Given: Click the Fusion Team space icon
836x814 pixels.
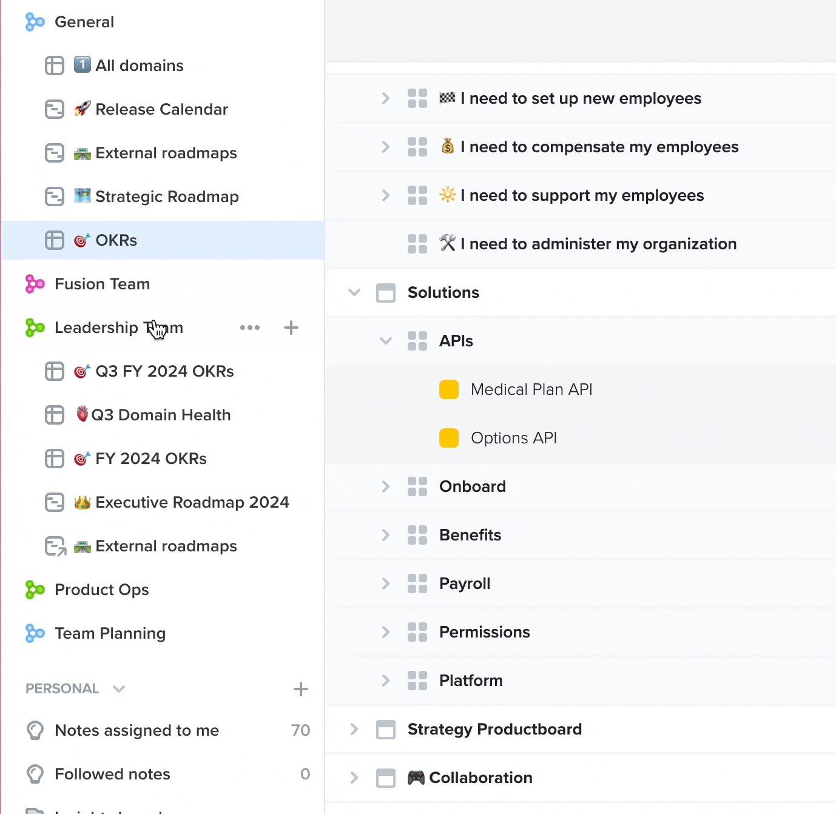Looking at the screenshot, I should coord(35,284).
